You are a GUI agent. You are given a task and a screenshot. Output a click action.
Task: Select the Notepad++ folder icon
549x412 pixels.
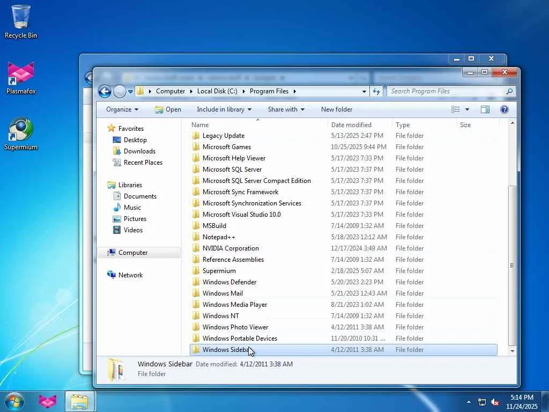[196, 237]
